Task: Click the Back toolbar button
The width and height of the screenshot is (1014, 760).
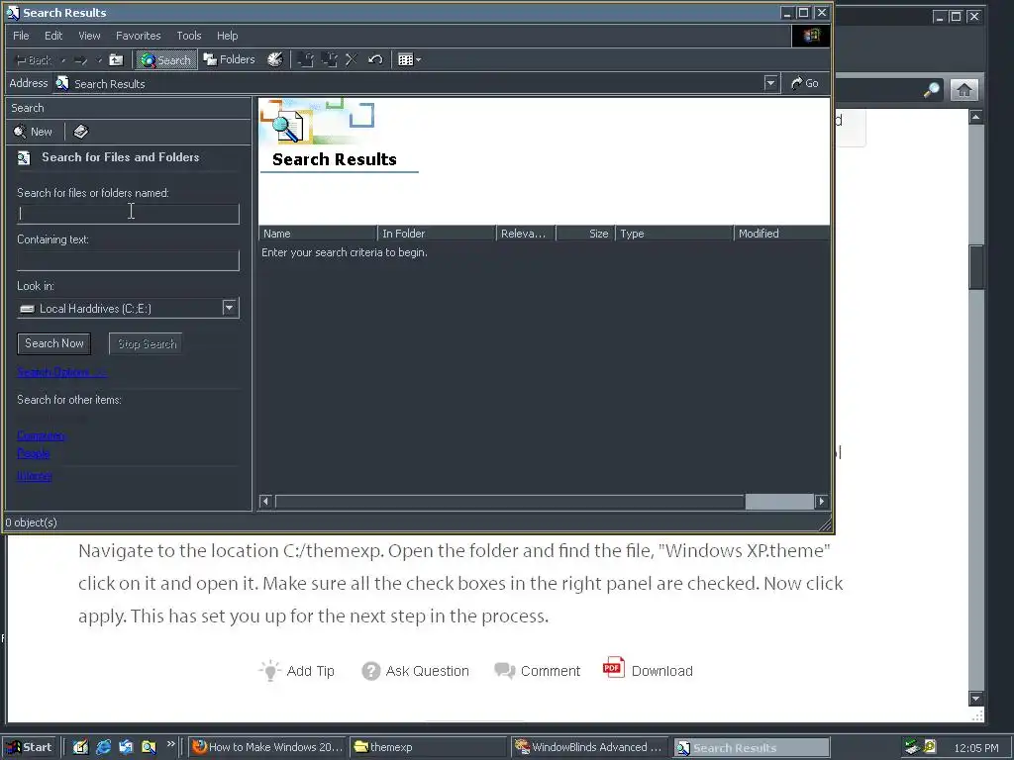Action: 33,60
